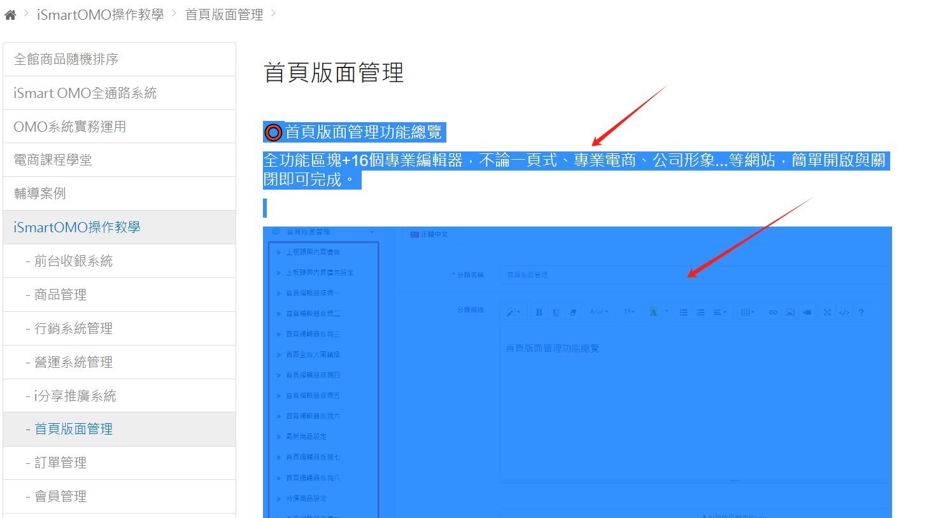Click the 分類名稱 input field in screenshot
Screen dimensions: 950x518
pyautogui.click(x=693, y=275)
